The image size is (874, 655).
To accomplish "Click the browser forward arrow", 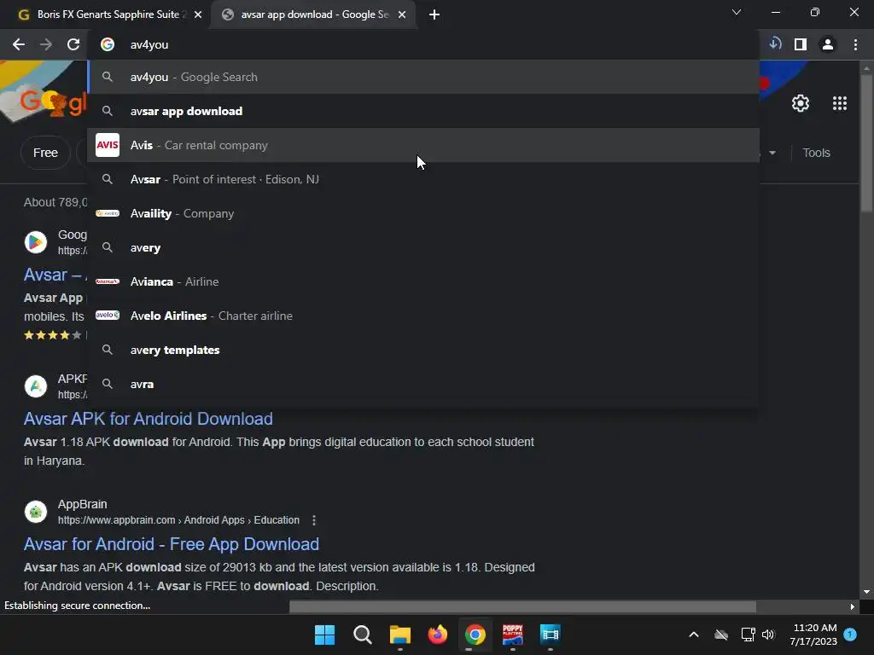I will [x=46, y=44].
